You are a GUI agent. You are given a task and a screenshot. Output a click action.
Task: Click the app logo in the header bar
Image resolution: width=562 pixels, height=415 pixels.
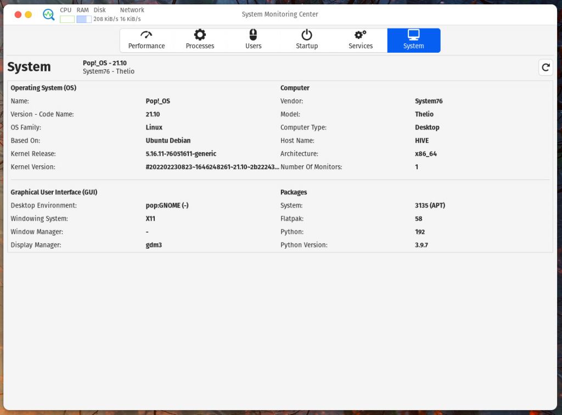(x=48, y=14)
